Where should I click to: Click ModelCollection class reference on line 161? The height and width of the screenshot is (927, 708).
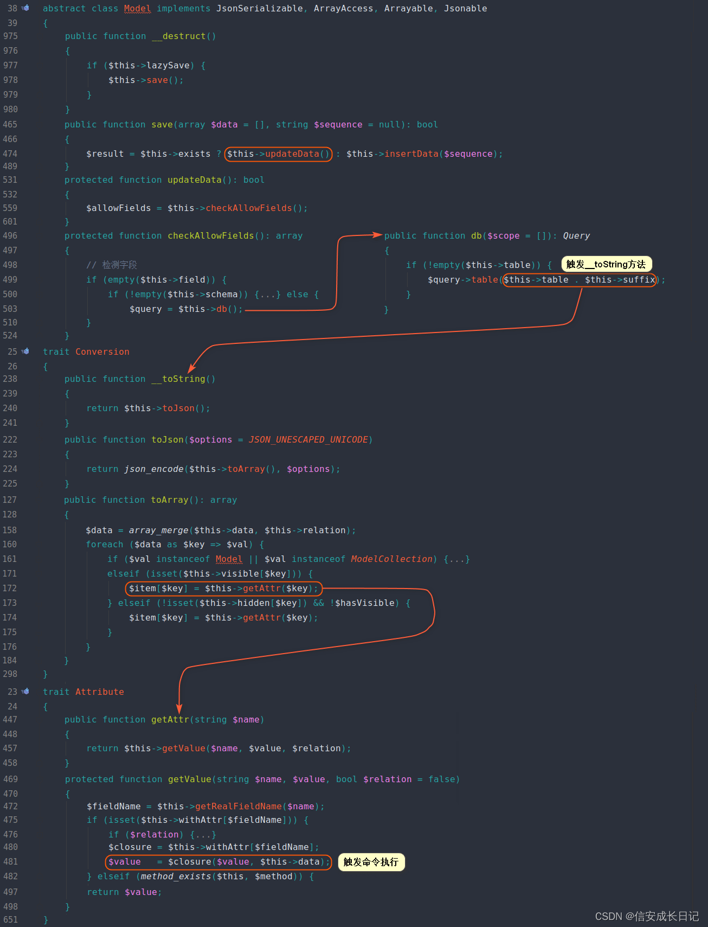point(392,559)
